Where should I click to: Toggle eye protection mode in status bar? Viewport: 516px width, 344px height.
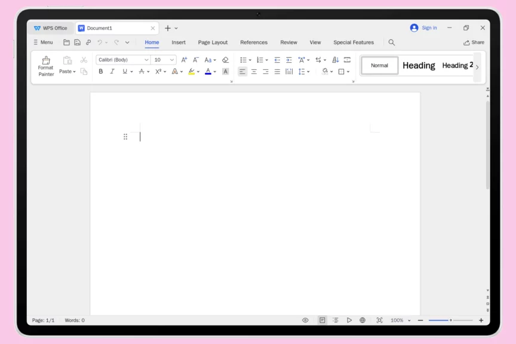point(305,320)
